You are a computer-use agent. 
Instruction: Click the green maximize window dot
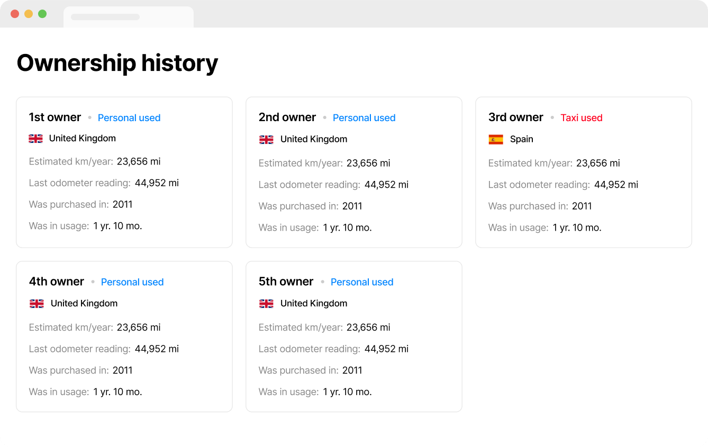(42, 14)
